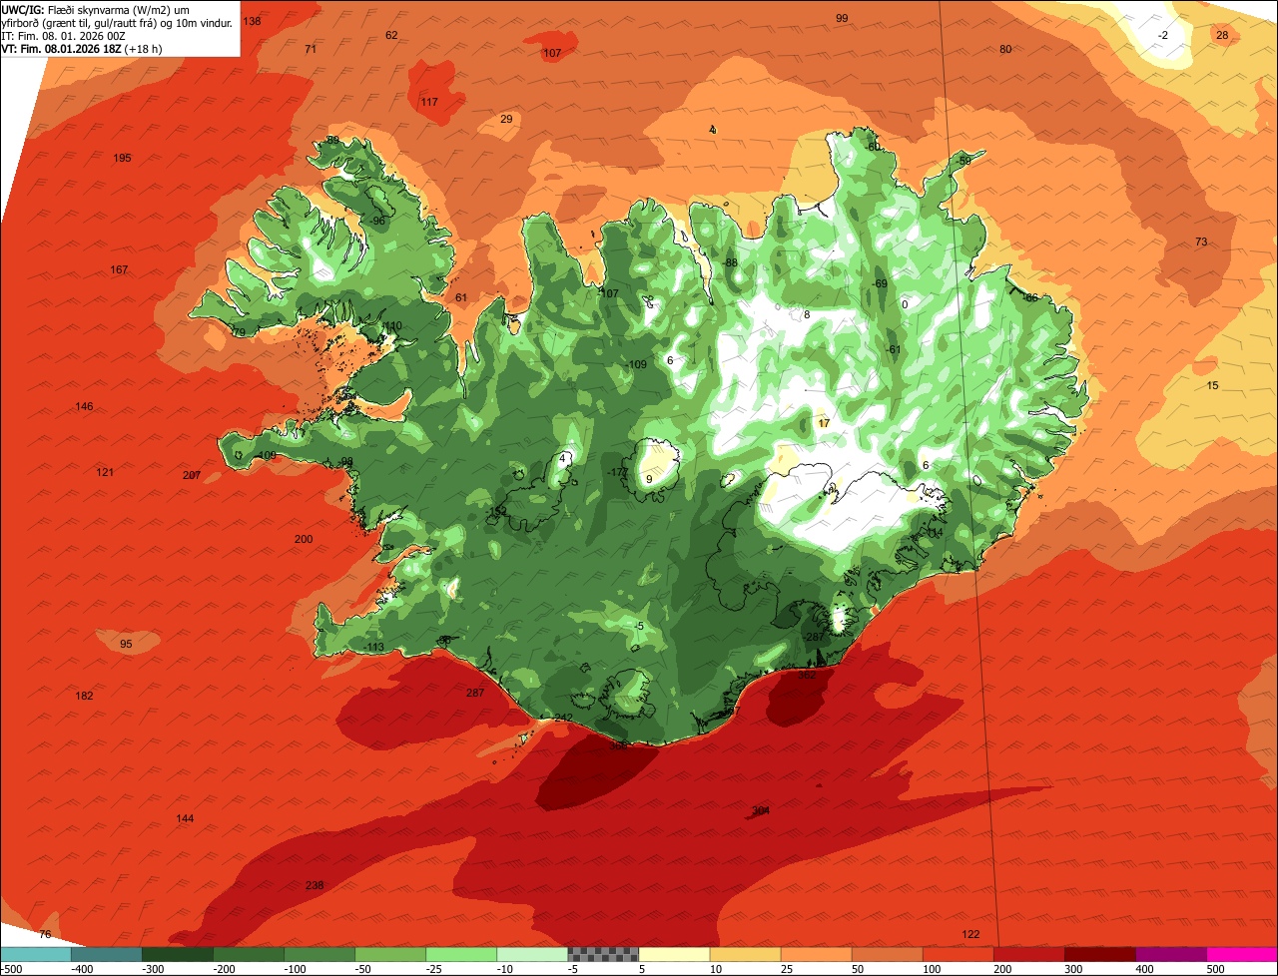Click the map value 76
The height and width of the screenshot is (976, 1278).
point(44,934)
